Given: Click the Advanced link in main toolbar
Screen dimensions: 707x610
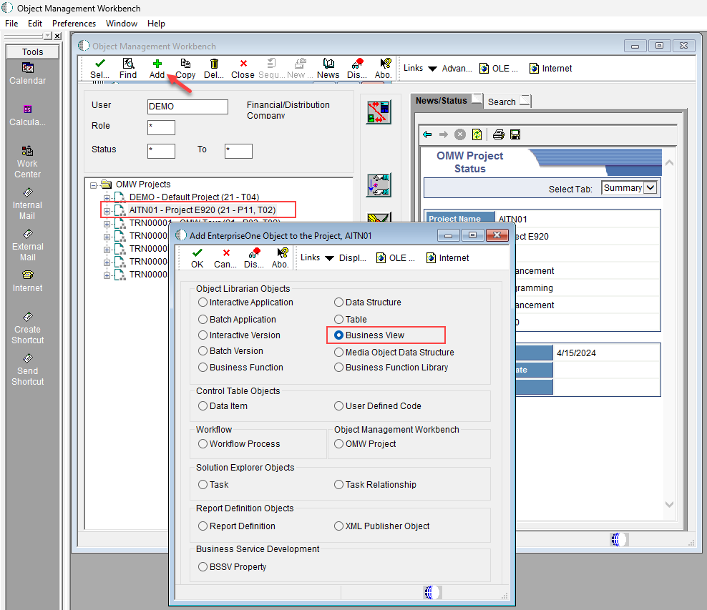Looking at the screenshot, I should (457, 69).
